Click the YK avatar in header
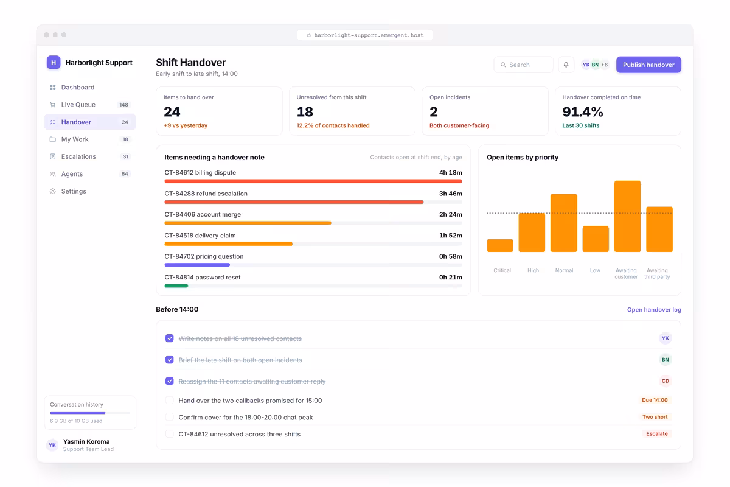 (586, 65)
